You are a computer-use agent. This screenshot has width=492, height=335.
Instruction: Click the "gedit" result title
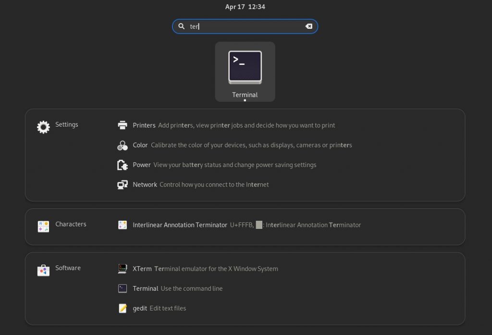tap(140, 309)
